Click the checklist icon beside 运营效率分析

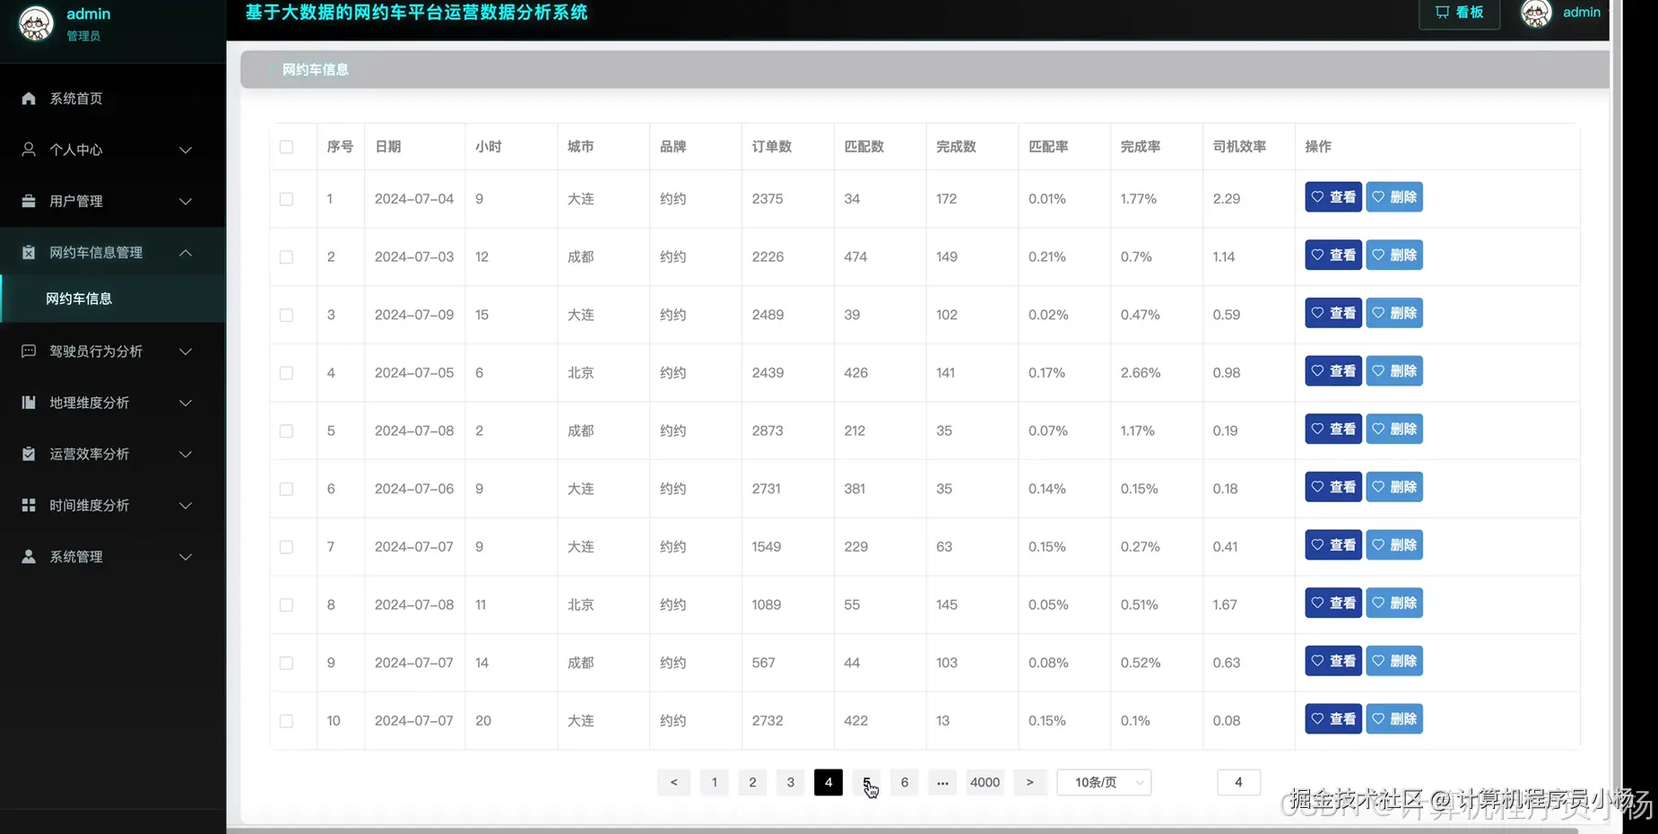pyautogui.click(x=29, y=454)
